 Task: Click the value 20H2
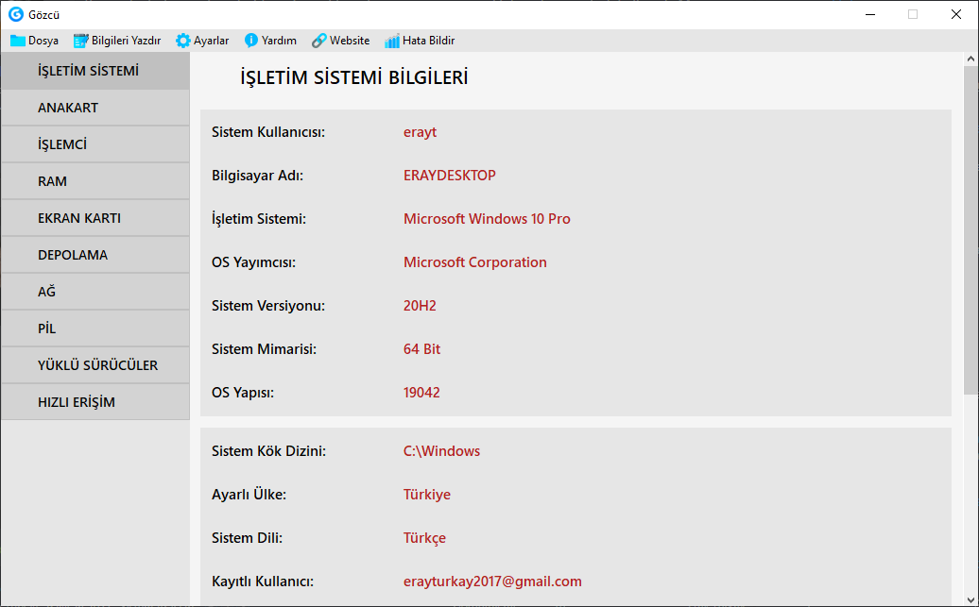(420, 306)
